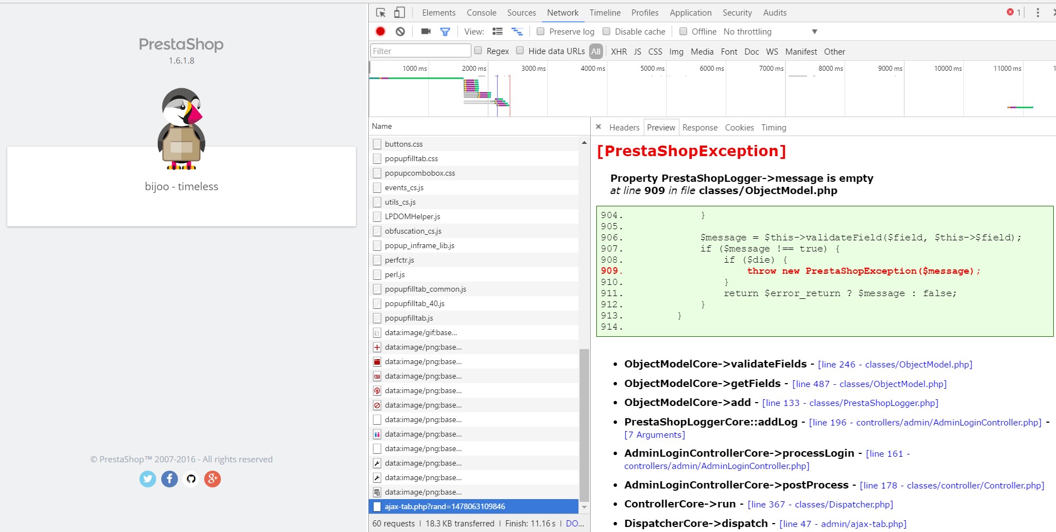Enable the Disable cache checkbox

pyautogui.click(x=606, y=31)
